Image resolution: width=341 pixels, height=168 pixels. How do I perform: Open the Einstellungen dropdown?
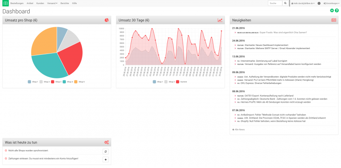click(x=331, y=4)
